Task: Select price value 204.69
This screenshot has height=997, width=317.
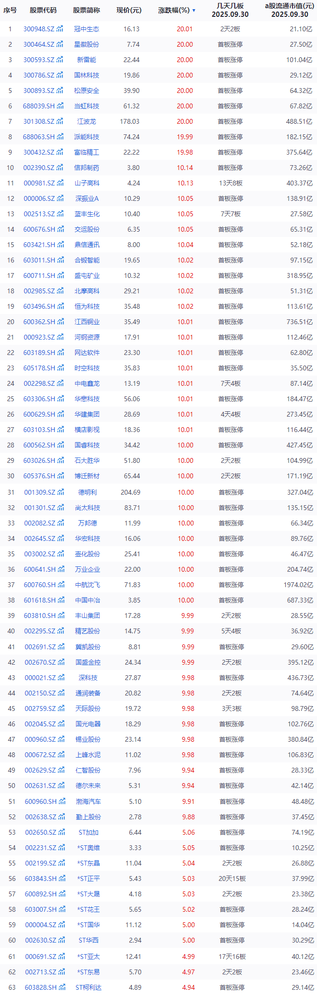Action: pyautogui.click(x=130, y=492)
